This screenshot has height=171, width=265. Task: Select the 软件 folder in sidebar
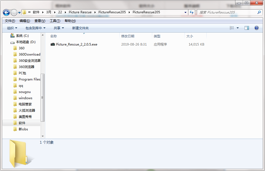(x=21, y=123)
